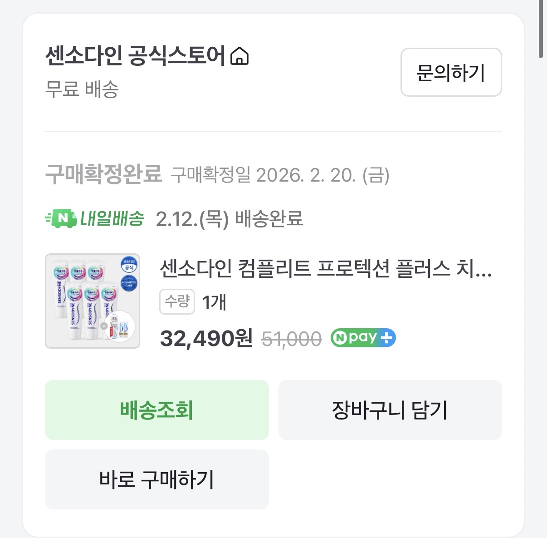Click the home icon beside the store name
The width and height of the screenshot is (547, 538).
coord(239,57)
